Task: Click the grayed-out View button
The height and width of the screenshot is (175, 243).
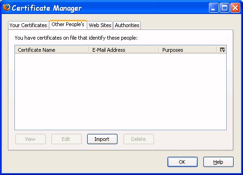Action: [x=30, y=139]
